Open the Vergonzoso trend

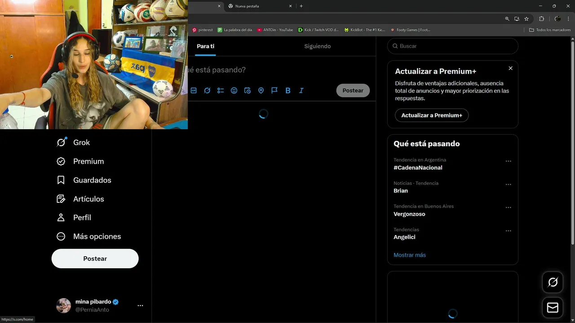click(x=409, y=214)
